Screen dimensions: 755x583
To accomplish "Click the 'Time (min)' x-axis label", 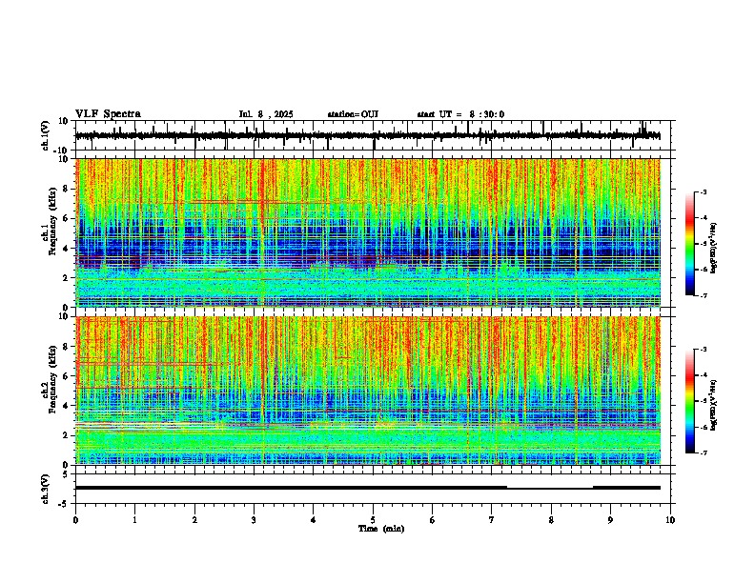I will click(381, 529).
